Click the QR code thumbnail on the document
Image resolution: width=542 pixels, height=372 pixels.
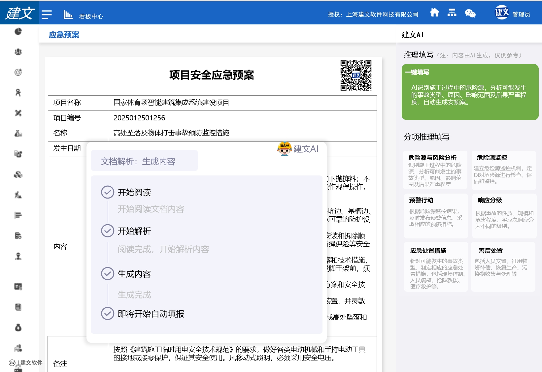[356, 75]
